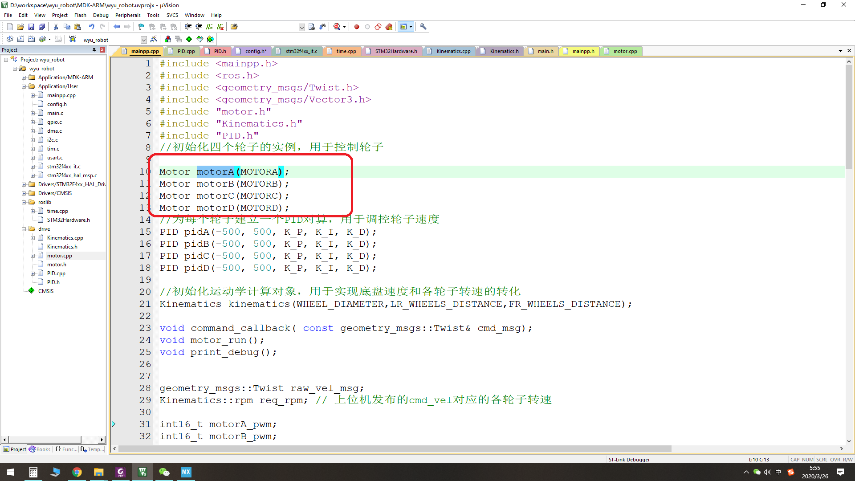Kill all breakpoints icon

click(389, 27)
